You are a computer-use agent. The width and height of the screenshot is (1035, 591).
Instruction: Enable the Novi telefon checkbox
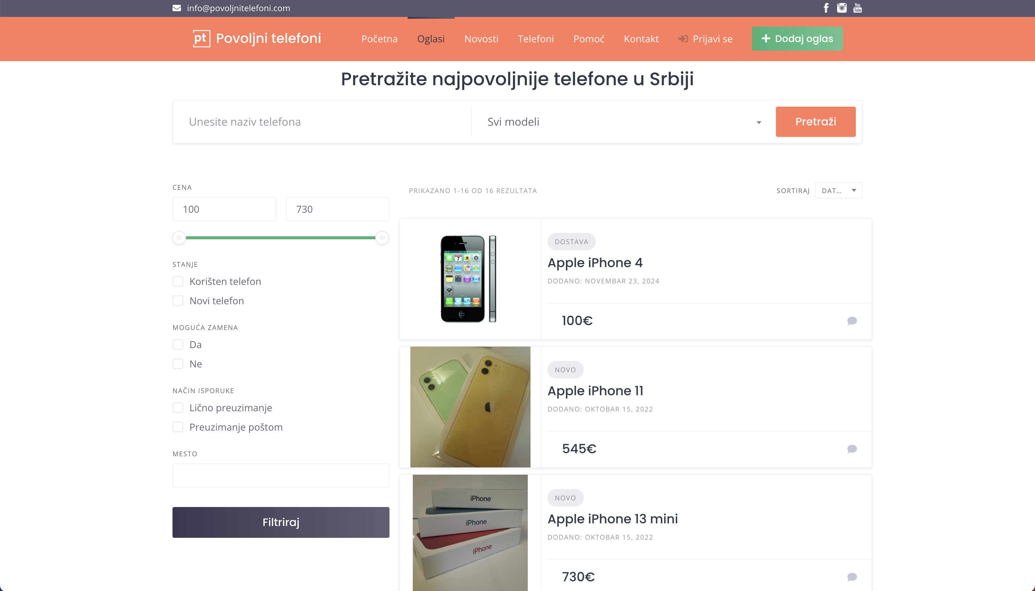(178, 301)
